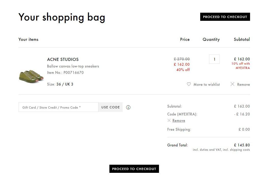Click Proceed to Checkout beside the page heading

point(225,17)
